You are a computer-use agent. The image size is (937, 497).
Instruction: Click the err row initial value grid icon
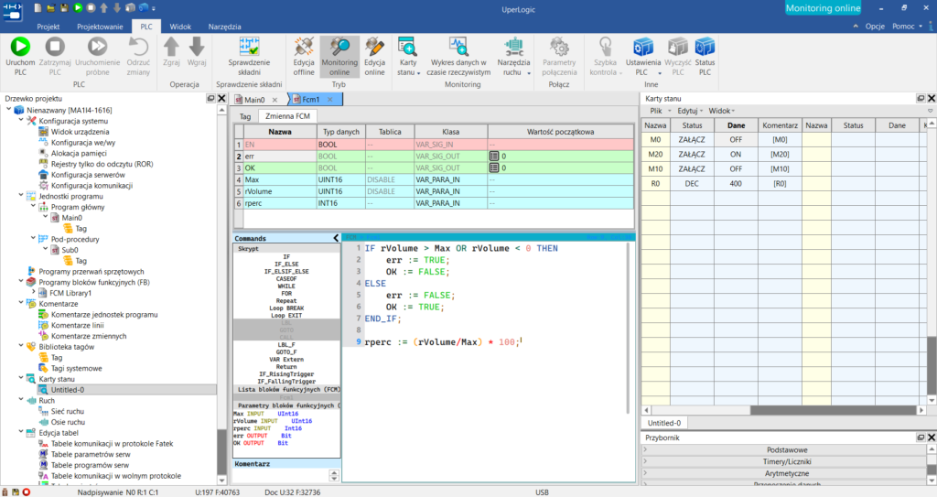pos(493,157)
